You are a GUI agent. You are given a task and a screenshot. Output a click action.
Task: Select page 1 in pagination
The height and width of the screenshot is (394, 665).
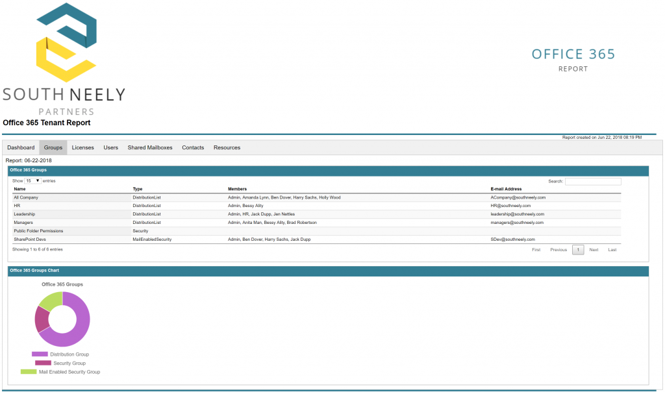pyautogui.click(x=578, y=250)
